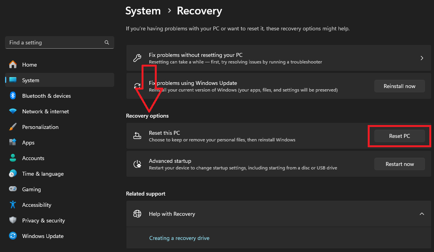This screenshot has width=434, height=252.
Task: Click the Bluetooth & devices icon
Action: [13, 96]
